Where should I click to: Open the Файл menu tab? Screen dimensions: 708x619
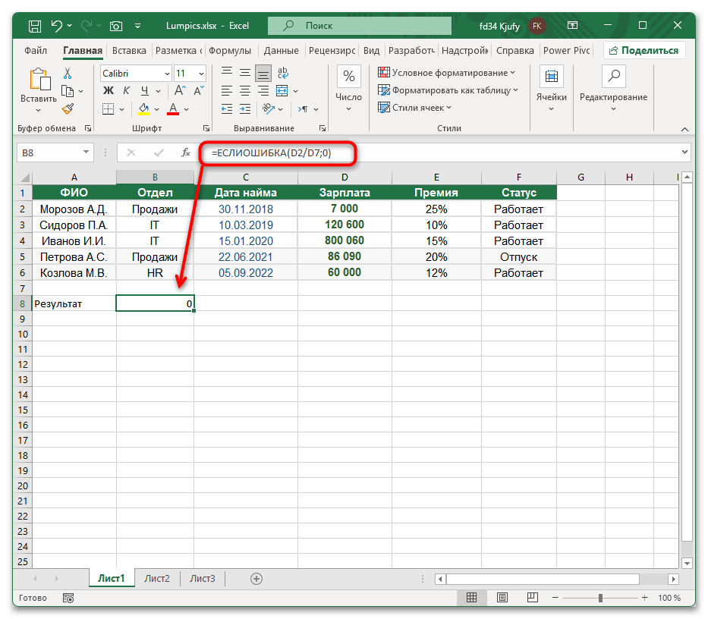click(36, 51)
